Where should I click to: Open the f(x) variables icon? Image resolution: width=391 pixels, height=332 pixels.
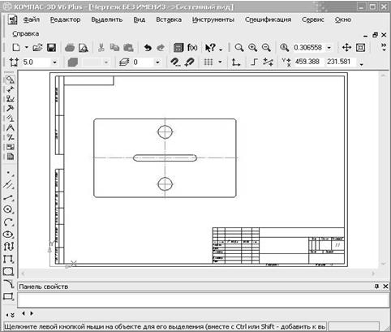click(x=192, y=48)
